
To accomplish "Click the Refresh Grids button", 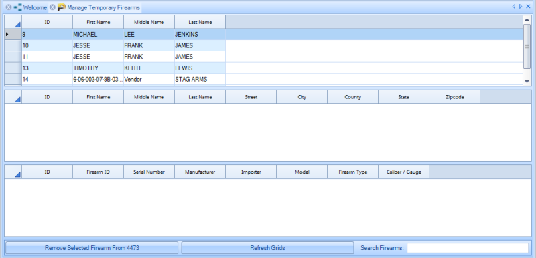I will coord(267,248).
